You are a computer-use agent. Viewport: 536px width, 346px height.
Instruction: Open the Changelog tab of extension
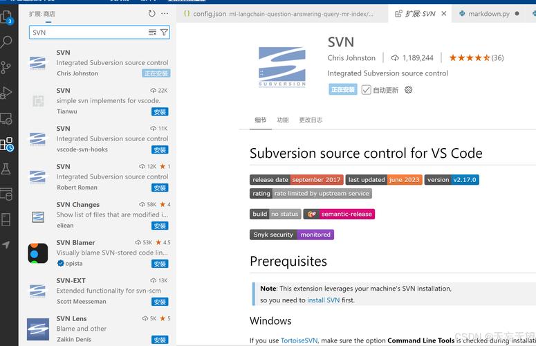(311, 120)
